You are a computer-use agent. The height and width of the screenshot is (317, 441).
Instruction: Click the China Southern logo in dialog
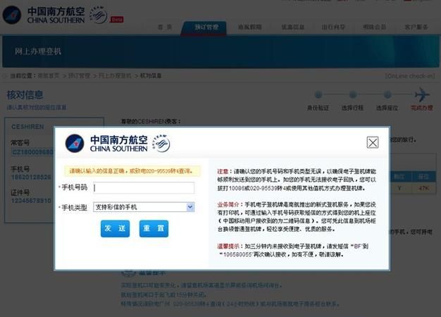[x=106, y=144]
